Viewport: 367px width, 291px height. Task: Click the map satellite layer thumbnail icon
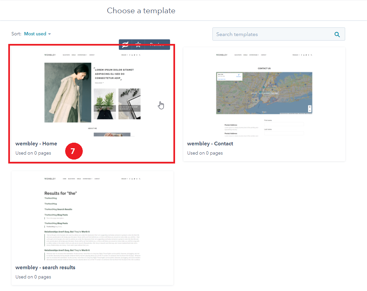coord(219,111)
